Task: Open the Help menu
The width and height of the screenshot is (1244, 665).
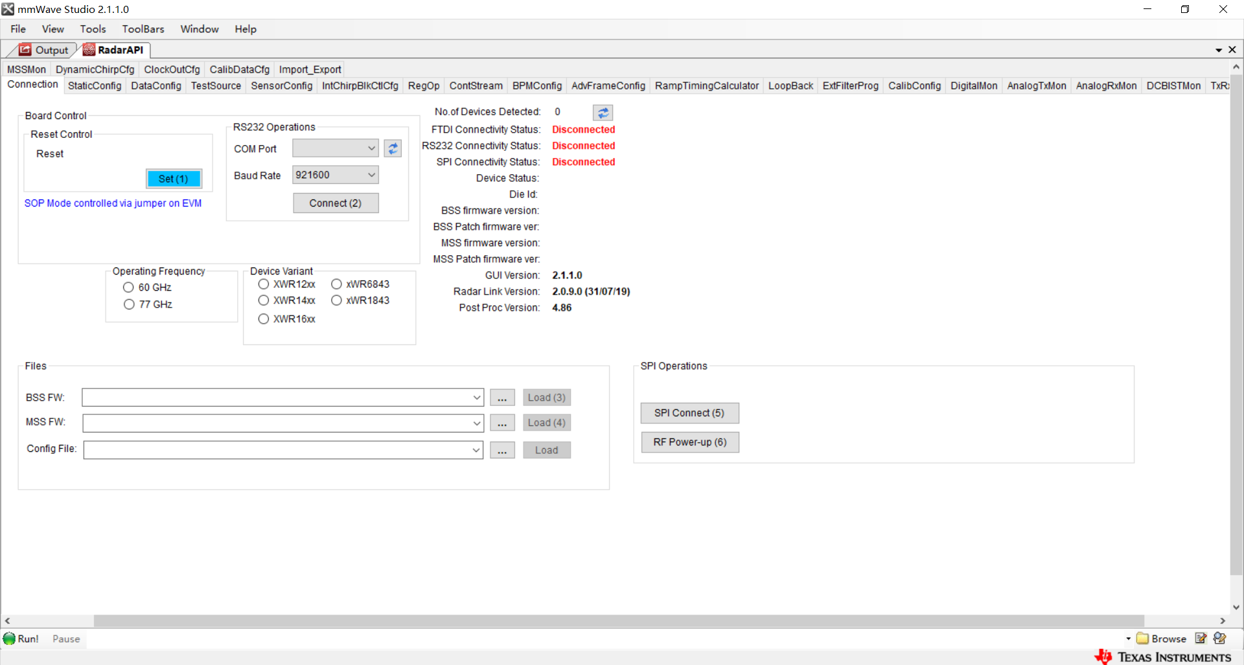Action: [x=246, y=29]
